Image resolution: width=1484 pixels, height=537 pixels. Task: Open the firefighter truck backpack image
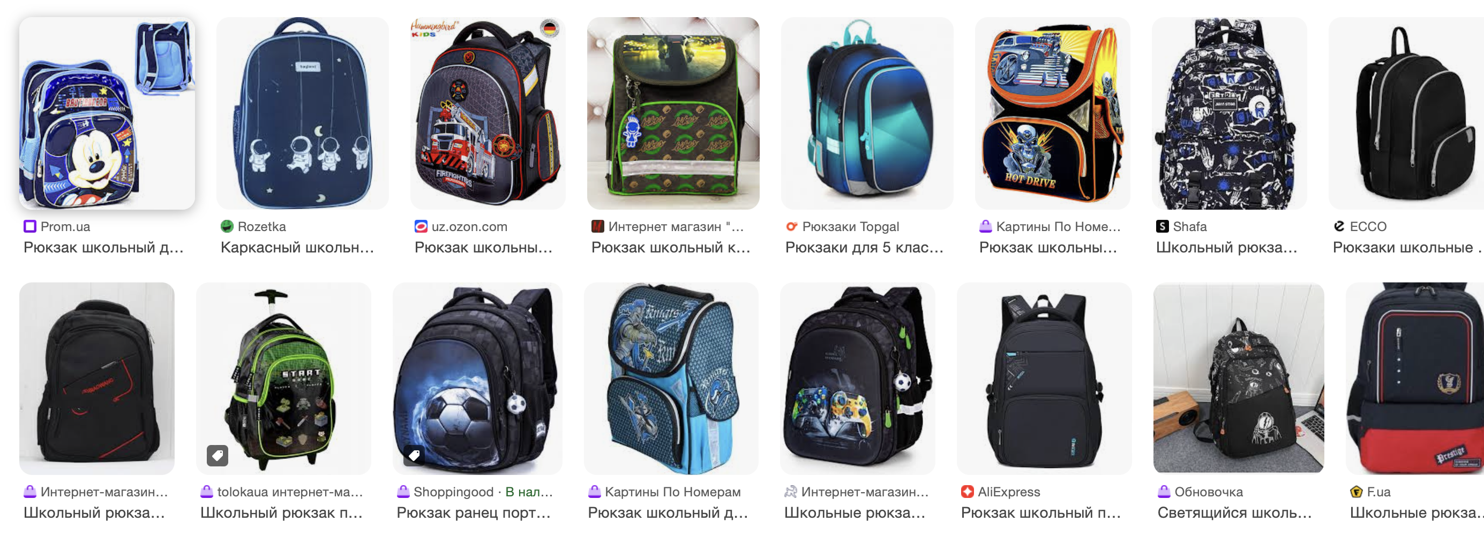[488, 113]
